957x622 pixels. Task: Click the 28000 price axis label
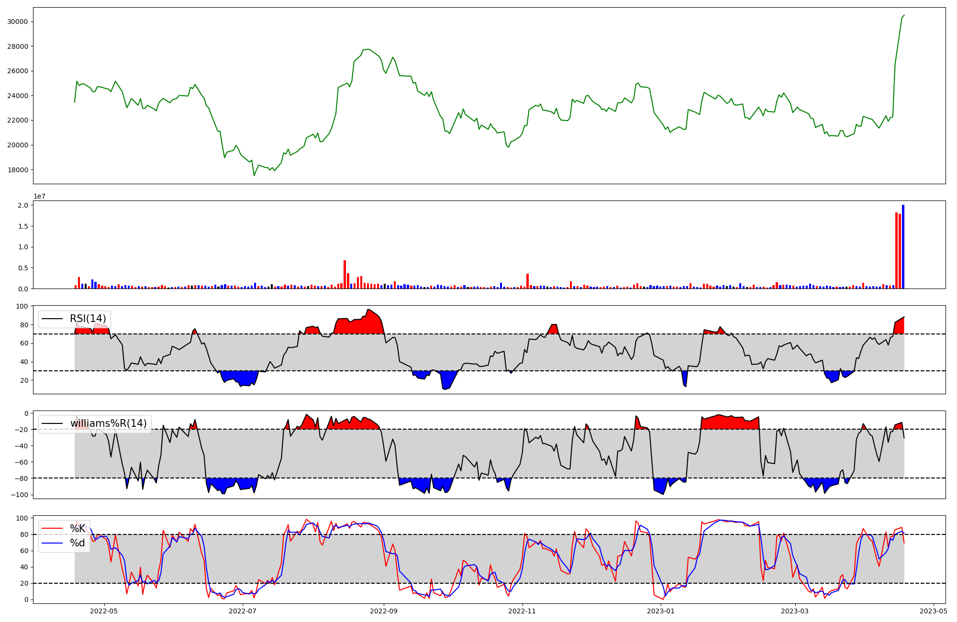click(x=18, y=46)
